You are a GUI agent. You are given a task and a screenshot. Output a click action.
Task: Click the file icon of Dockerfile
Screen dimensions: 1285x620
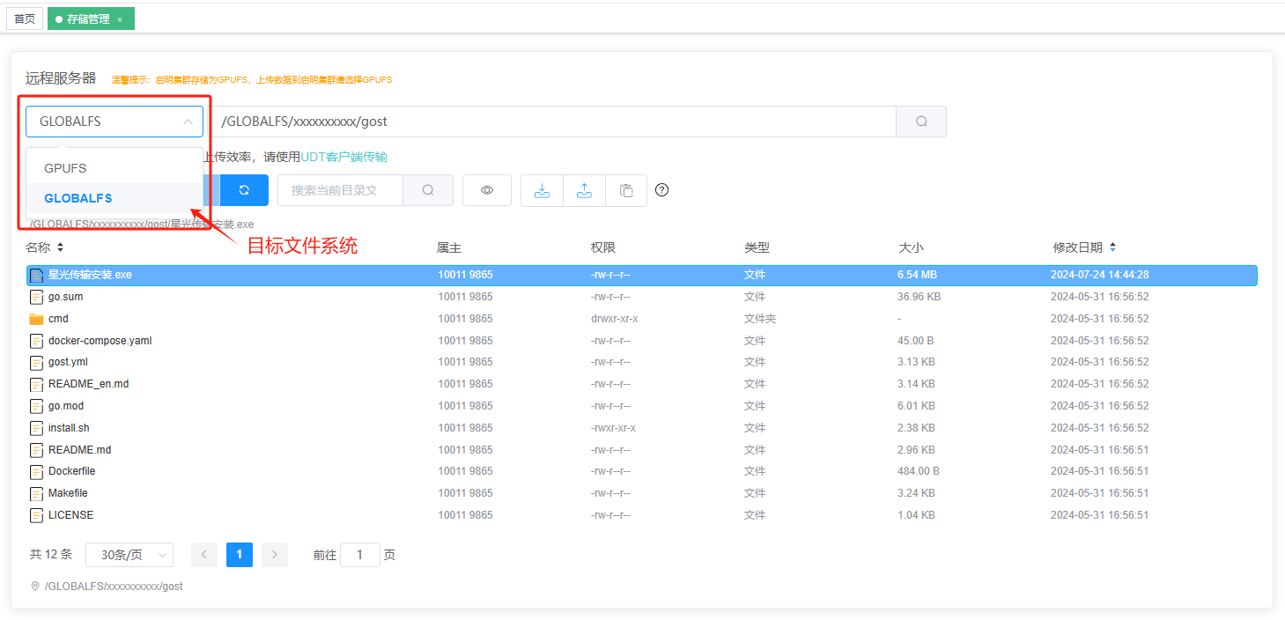pyautogui.click(x=37, y=471)
